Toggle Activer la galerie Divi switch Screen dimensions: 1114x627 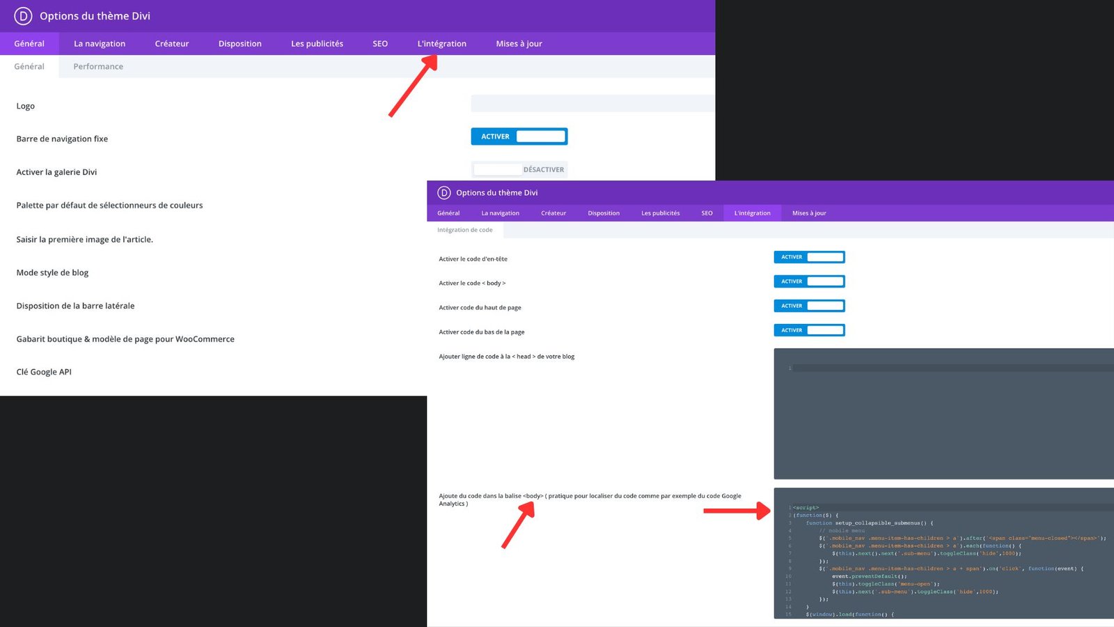click(x=519, y=169)
